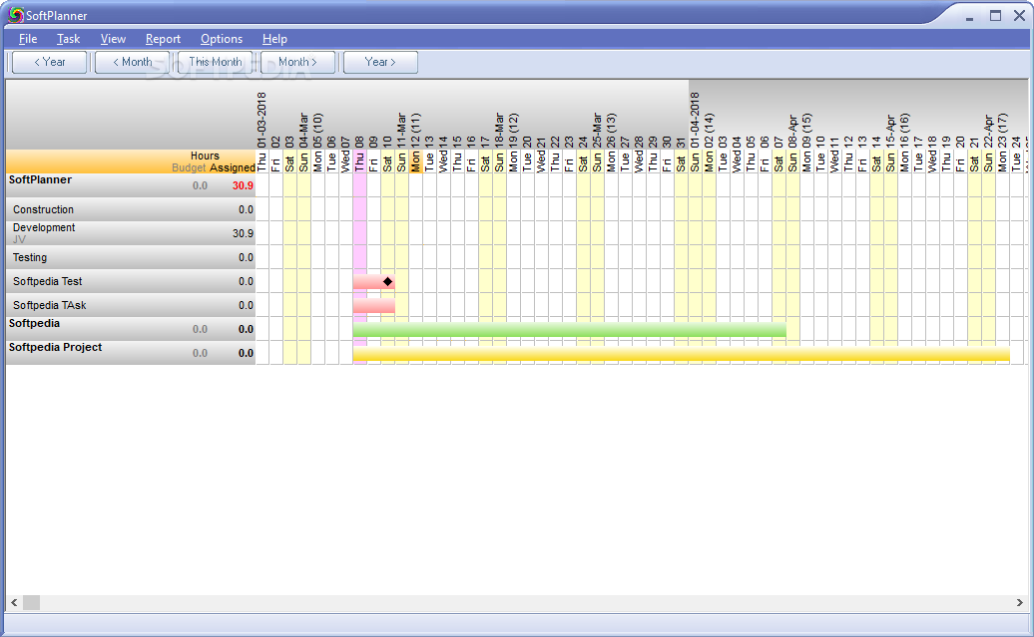Image resolution: width=1034 pixels, height=637 pixels.
Task: Select the Softpedia project row
Action: (131, 329)
